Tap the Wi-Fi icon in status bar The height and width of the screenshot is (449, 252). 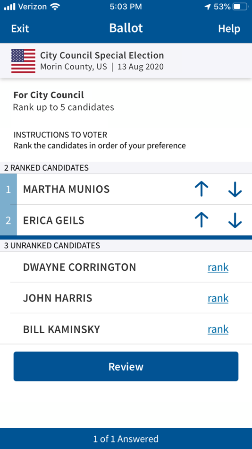pos(54,7)
